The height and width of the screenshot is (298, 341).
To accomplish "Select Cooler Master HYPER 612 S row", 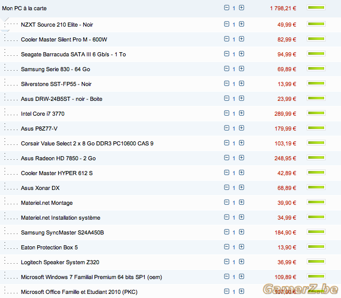I will [171, 173].
